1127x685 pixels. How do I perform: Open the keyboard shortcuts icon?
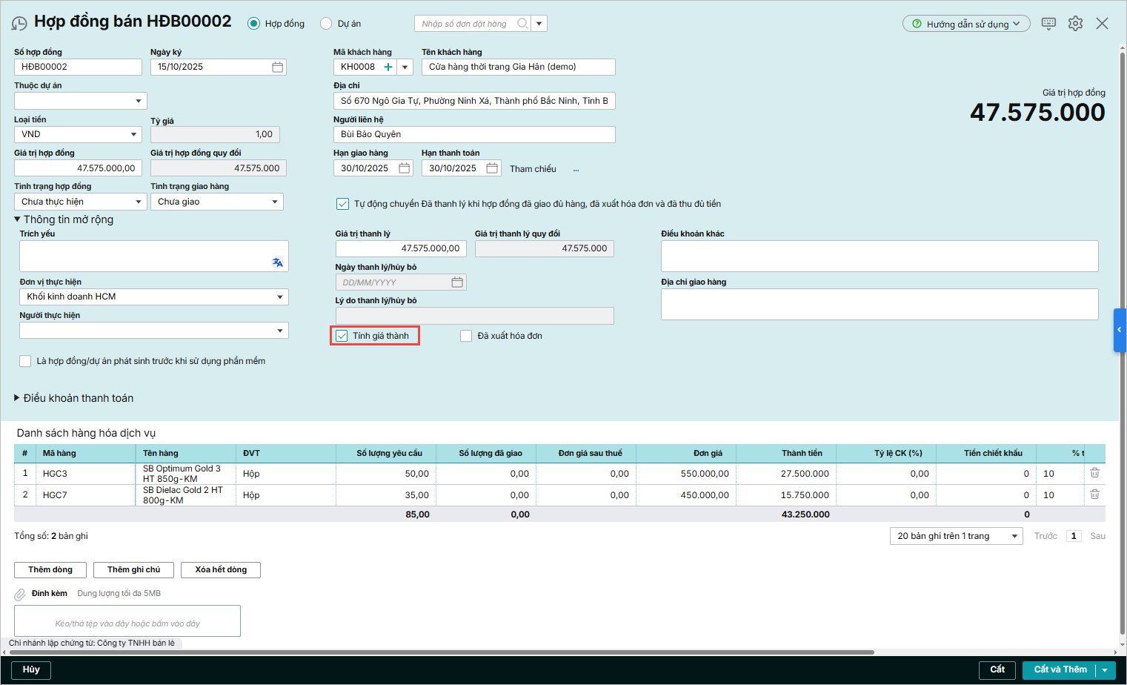point(1048,24)
